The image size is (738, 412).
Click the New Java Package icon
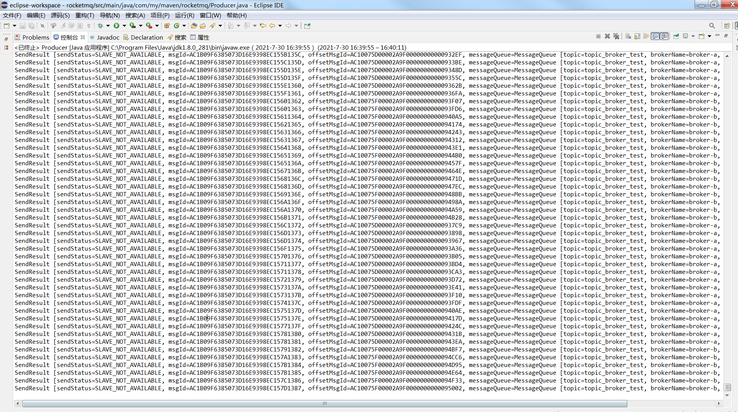[x=167, y=26]
